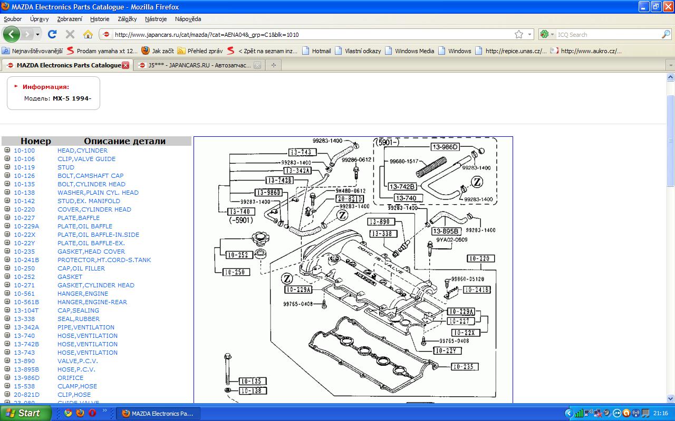This screenshot has width=675, height=421.
Task: Click the HANGER,ENGINE-REAR link
Action: [92, 302]
